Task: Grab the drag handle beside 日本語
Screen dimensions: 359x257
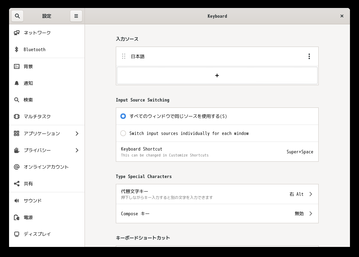Action: click(124, 56)
